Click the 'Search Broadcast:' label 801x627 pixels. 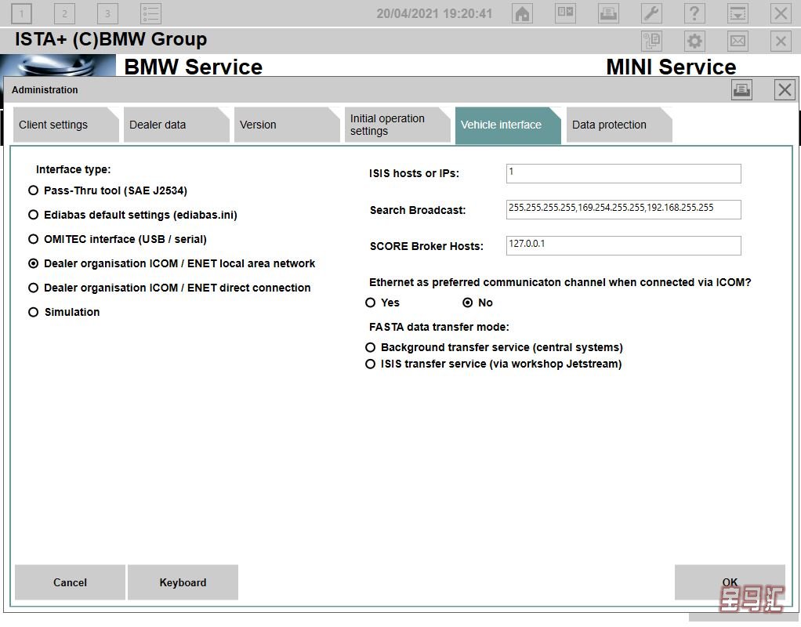(x=418, y=210)
